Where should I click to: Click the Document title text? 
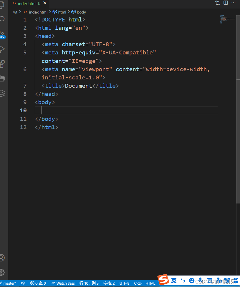78,86
